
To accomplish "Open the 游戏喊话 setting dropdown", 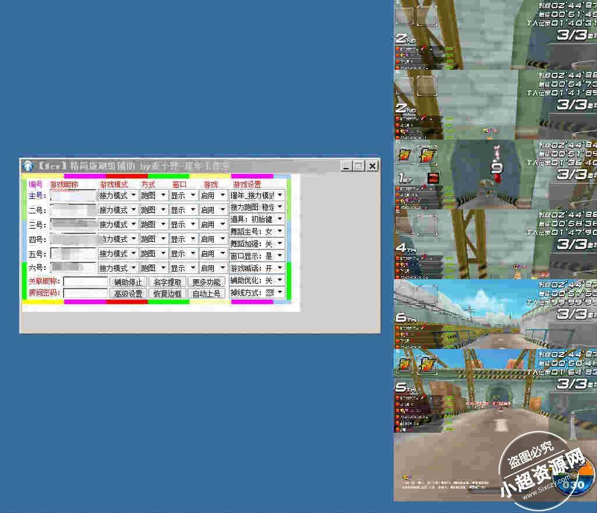I will click(280, 269).
